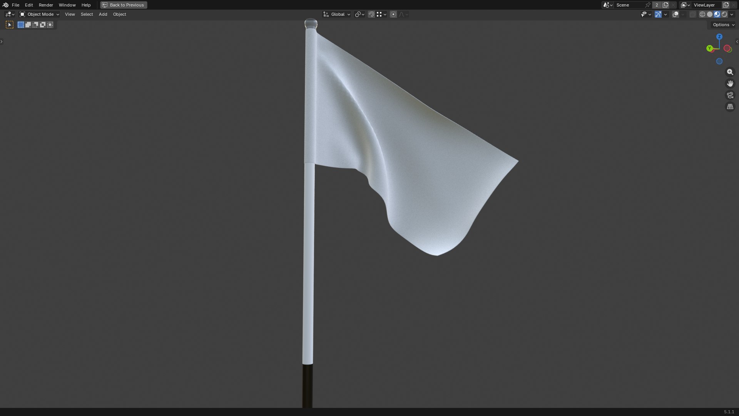Open the Window menu
The image size is (739, 416).
[x=67, y=5]
